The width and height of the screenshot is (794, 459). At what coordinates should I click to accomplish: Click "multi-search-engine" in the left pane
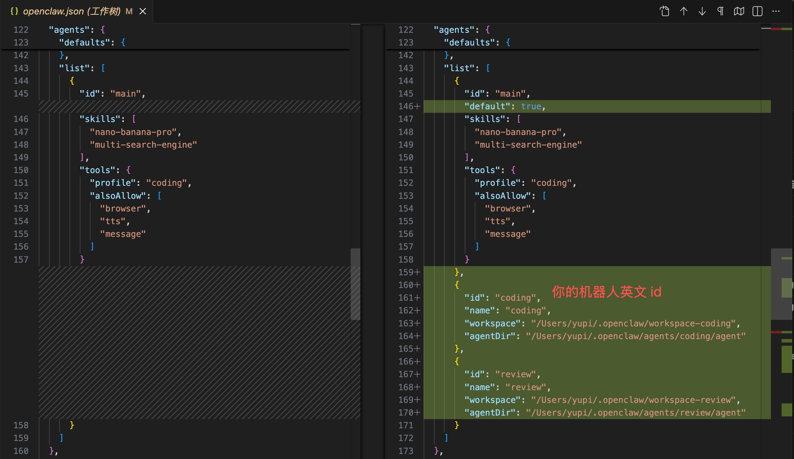click(143, 145)
